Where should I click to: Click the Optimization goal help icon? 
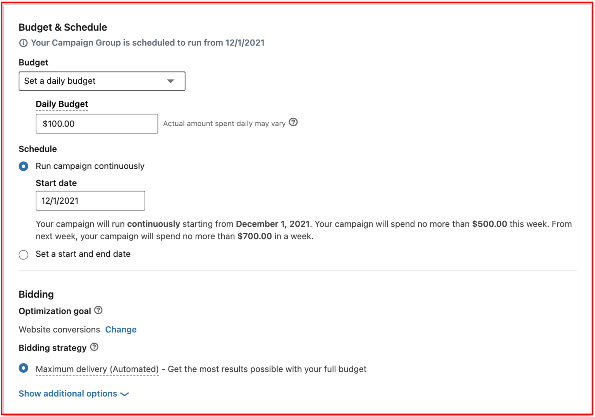98,310
